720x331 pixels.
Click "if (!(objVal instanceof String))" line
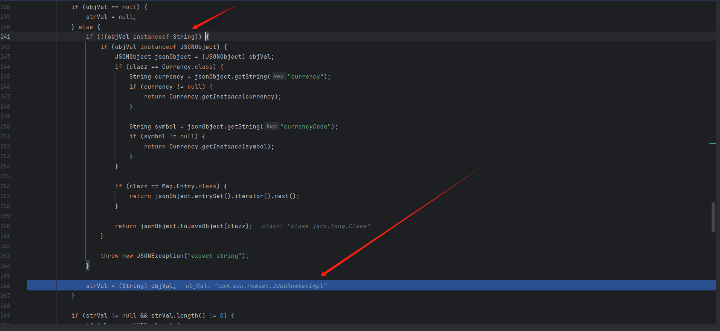pyautogui.click(x=147, y=37)
